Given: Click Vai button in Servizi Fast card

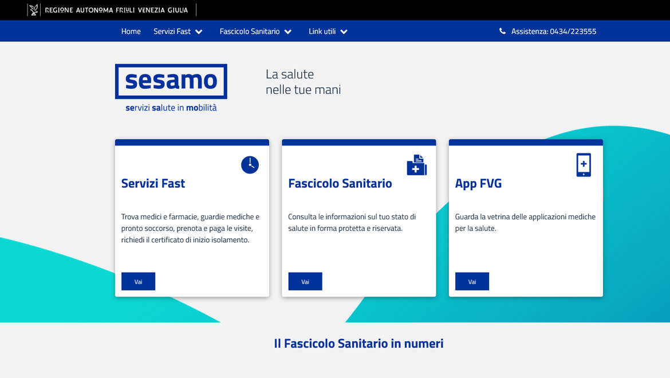Looking at the screenshot, I should pyautogui.click(x=138, y=281).
